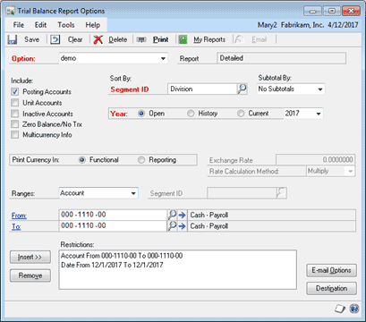Screen dimensions: 366x322
Task: Choose Functional print currency radio
Action: click(x=82, y=160)
